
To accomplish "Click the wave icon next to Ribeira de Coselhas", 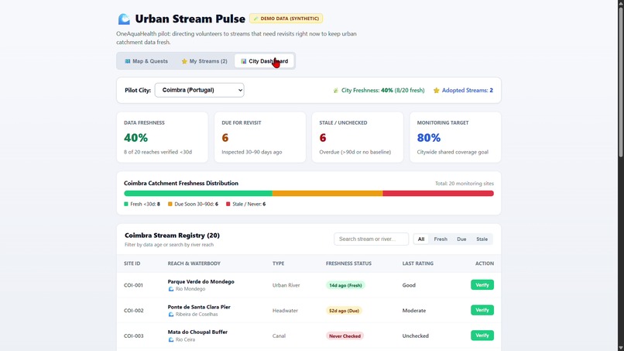I will click(x=171, y=315).
